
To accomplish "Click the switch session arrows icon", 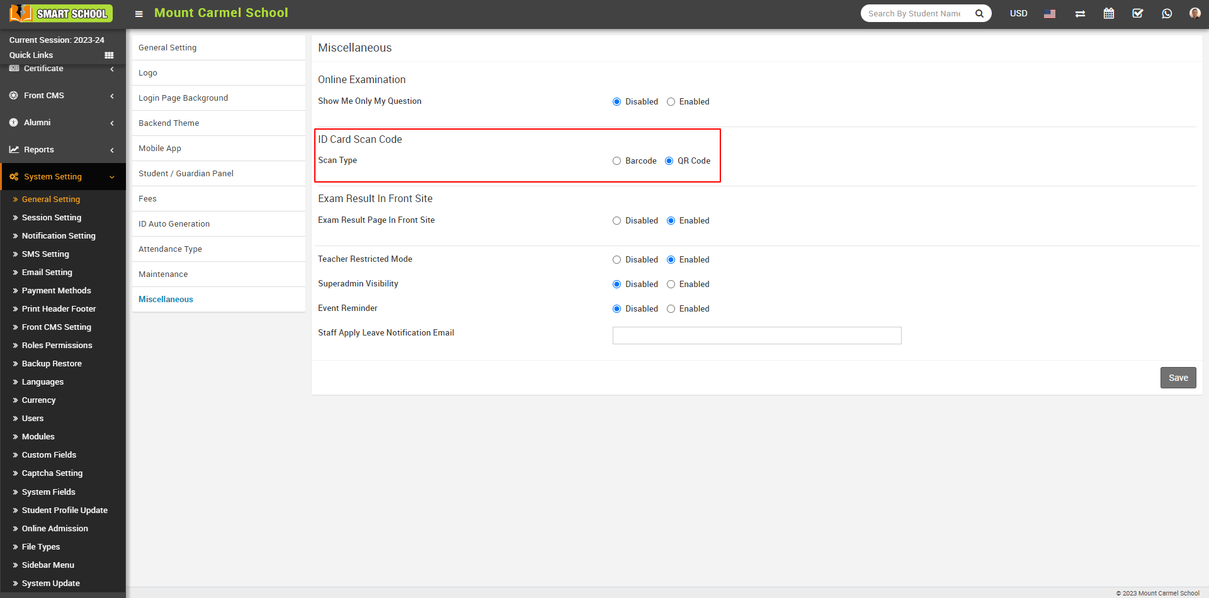I will tap(1080, 14).
